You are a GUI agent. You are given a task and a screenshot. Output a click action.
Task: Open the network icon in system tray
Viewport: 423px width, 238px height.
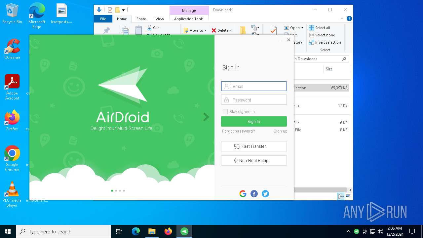372,231
